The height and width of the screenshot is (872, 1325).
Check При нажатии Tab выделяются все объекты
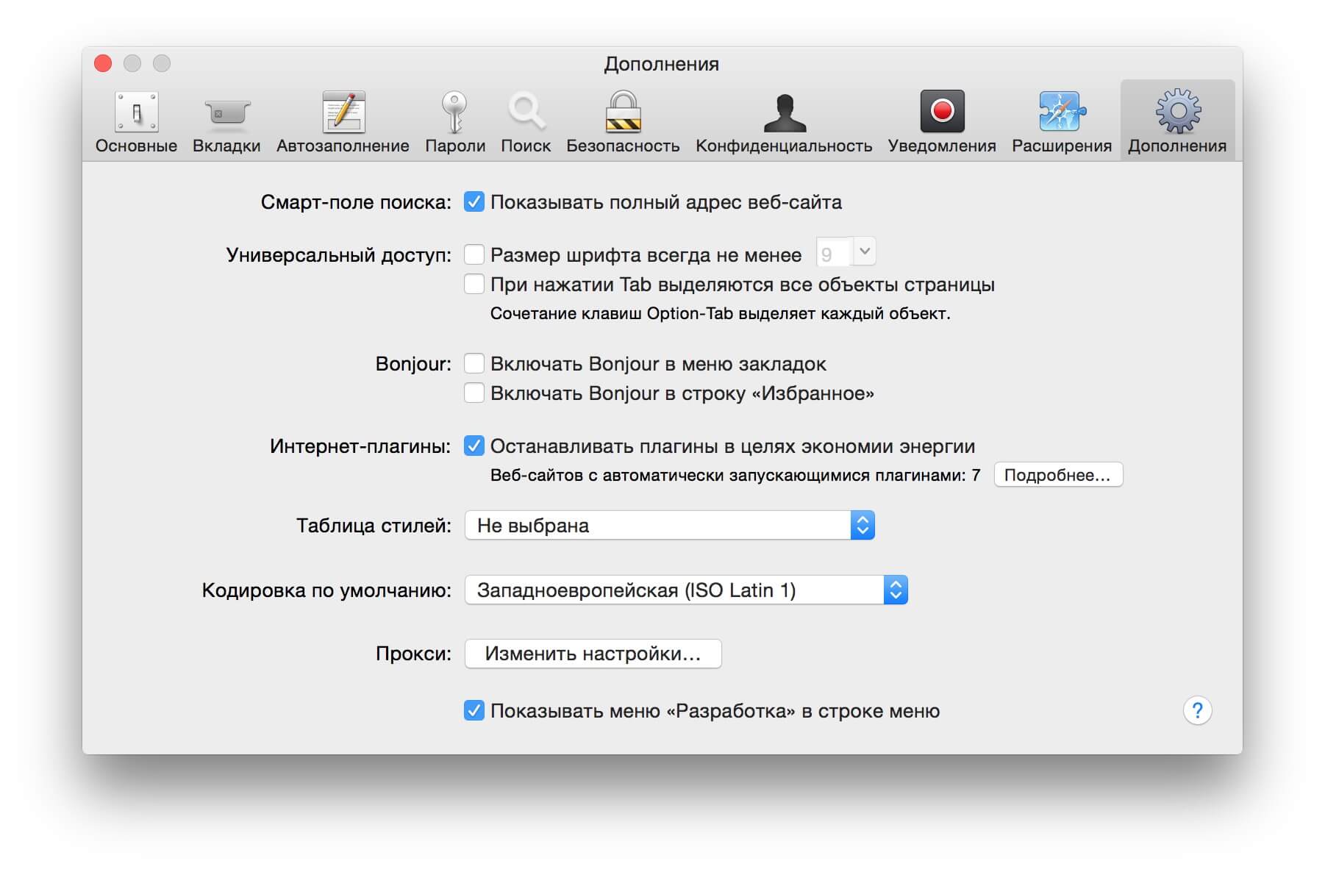click(x=474, y=284)
